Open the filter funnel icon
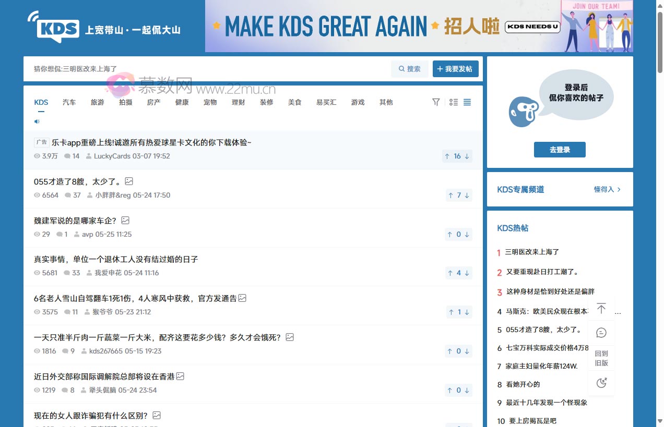The width and height of the screenshot is (664, 427). (x=436, y=102)
